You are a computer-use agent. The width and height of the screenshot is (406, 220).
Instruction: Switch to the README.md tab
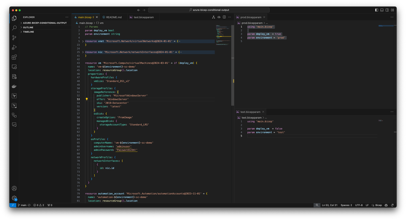click(x=114, y=17)
